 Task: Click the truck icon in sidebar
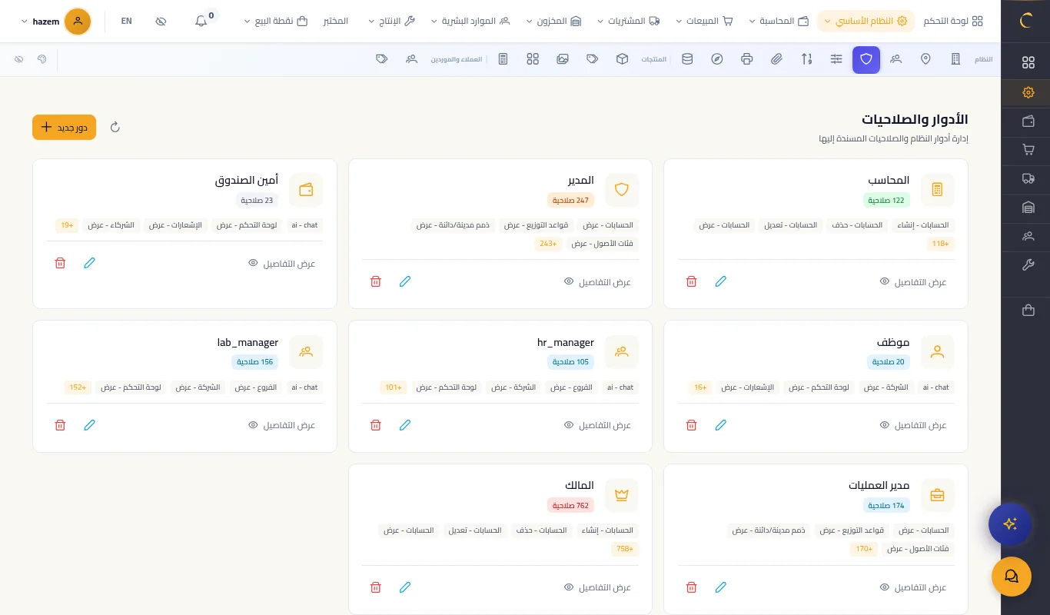coord(1028,178)
